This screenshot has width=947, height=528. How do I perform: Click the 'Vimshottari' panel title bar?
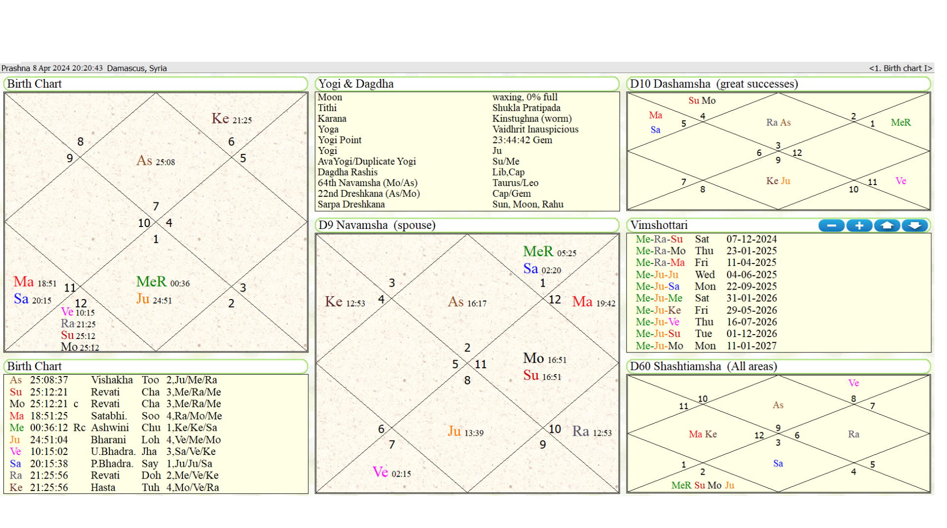click(x=660, y=225)
